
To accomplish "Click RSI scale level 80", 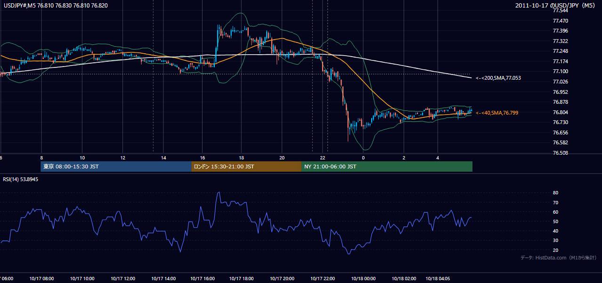I will click(x=555, y=193).
